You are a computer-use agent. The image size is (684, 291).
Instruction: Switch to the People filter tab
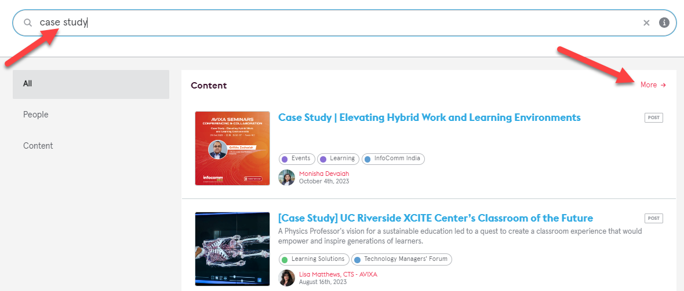pyautogui.click(x=91, y=115)
